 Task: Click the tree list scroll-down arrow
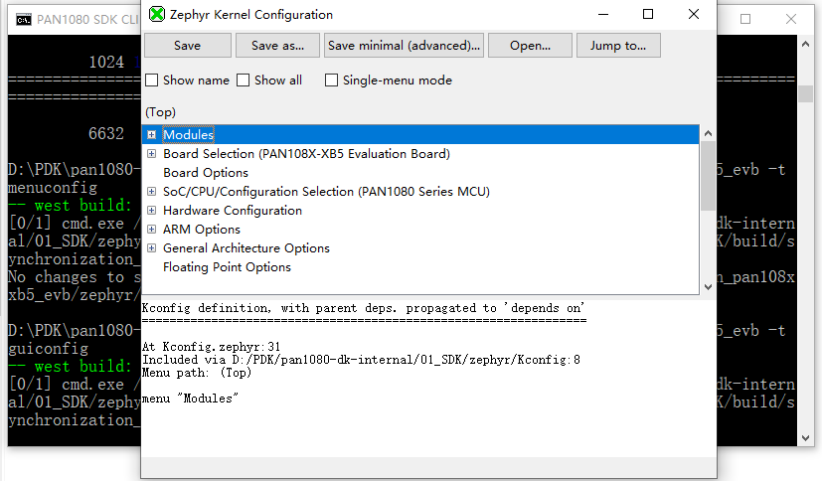point(709,286)
